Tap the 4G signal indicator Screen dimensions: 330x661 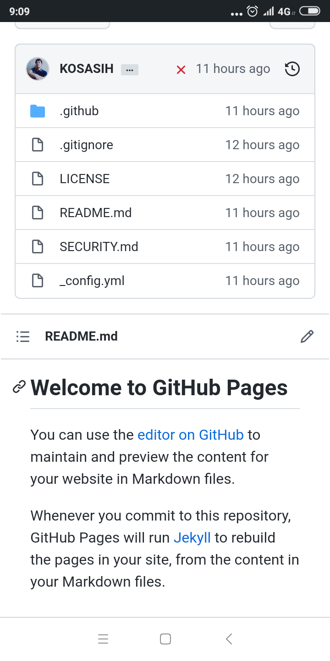pyautogui.click(x=286, y=11)
